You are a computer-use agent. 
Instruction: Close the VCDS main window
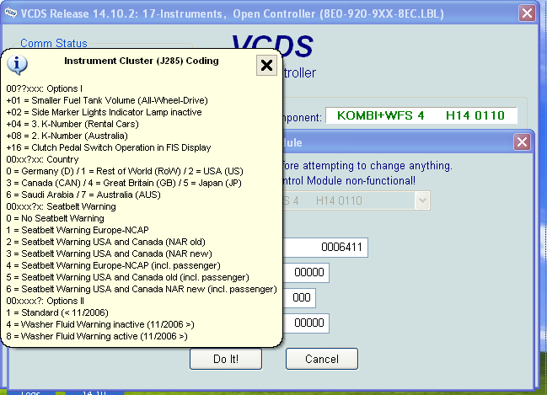pyautogui.click(x=527, y=13)
